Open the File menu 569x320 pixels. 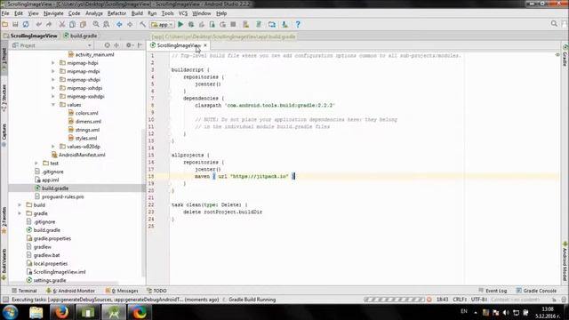point(5,13)
